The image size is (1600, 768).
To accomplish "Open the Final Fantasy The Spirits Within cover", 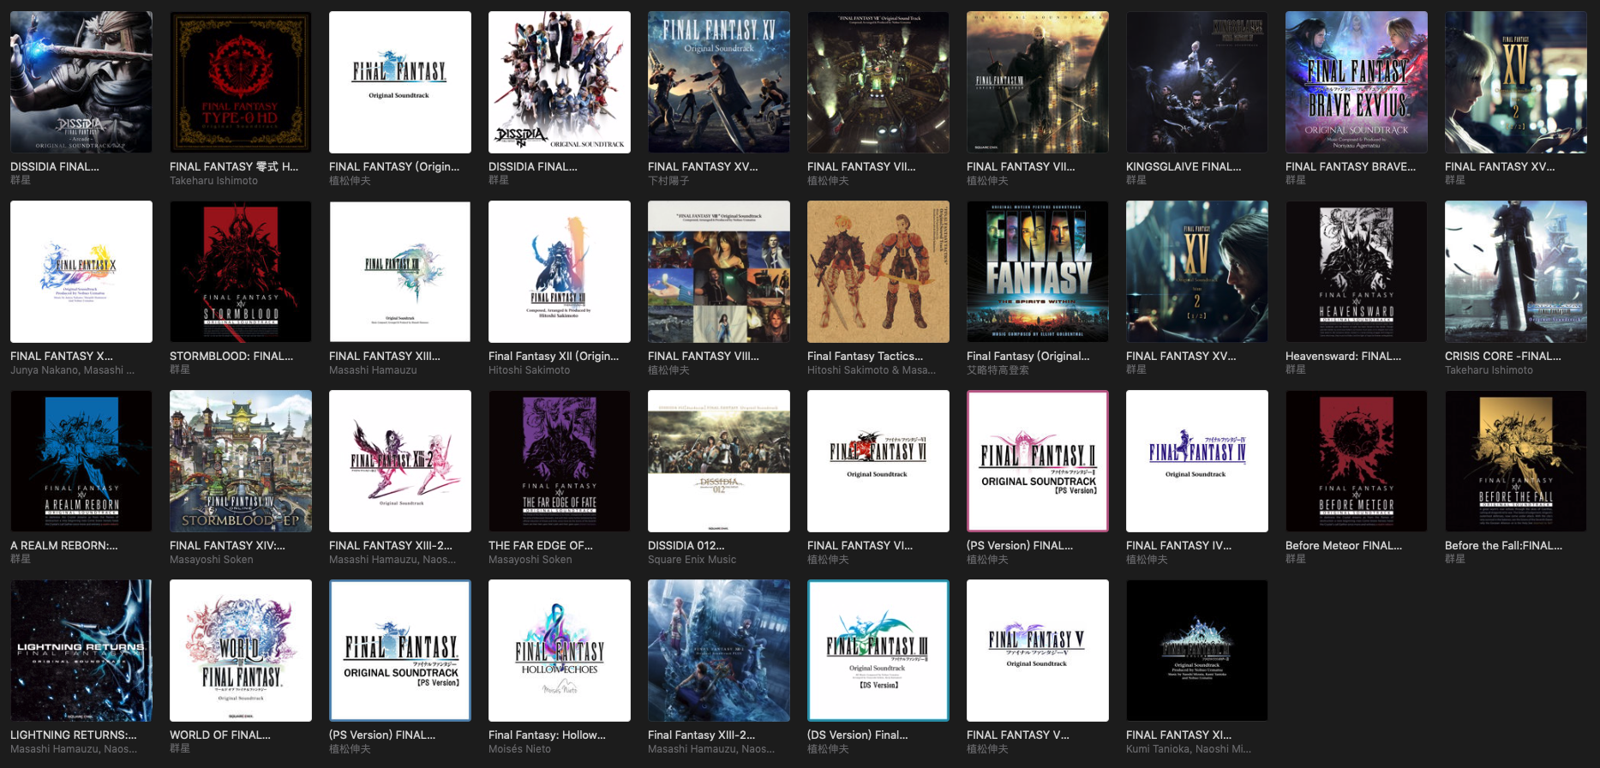I will click(1037, 272).
